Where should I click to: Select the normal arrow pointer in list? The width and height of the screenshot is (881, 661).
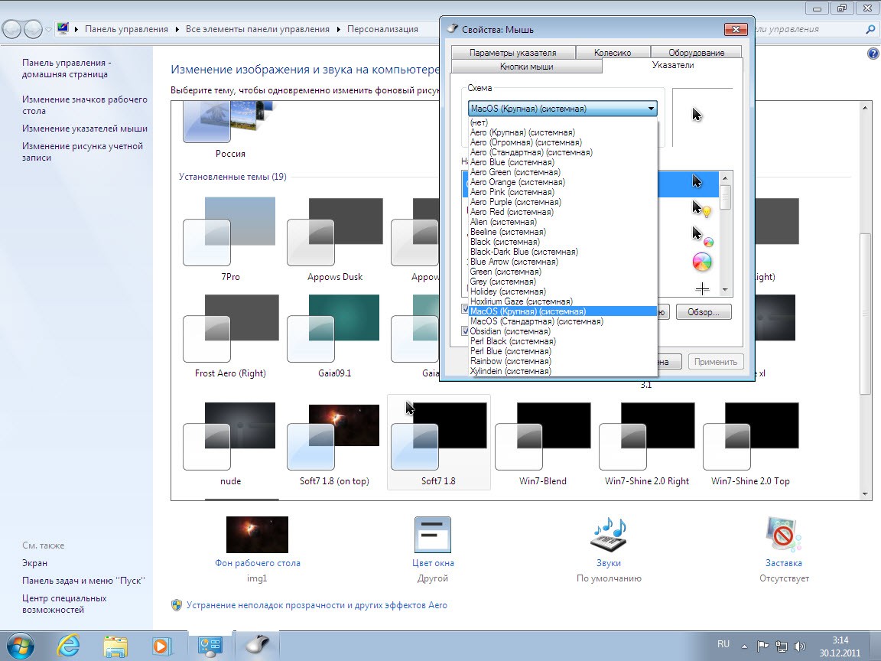pos(697,181)
